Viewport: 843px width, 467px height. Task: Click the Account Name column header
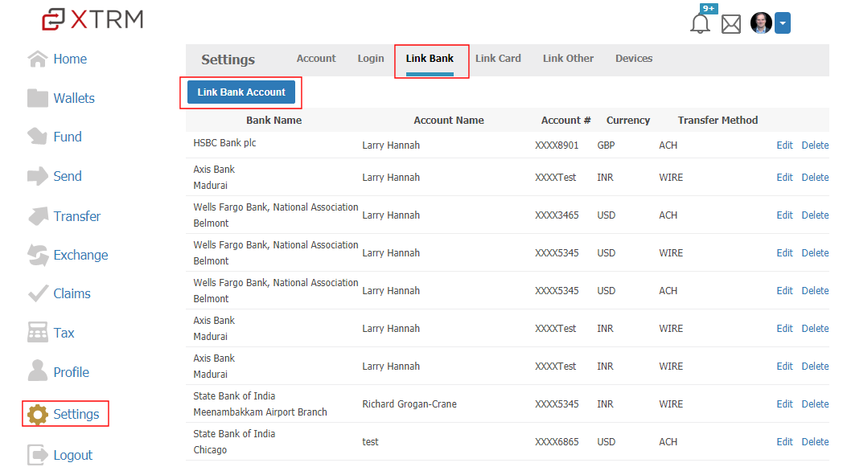[x=449, y=121]
